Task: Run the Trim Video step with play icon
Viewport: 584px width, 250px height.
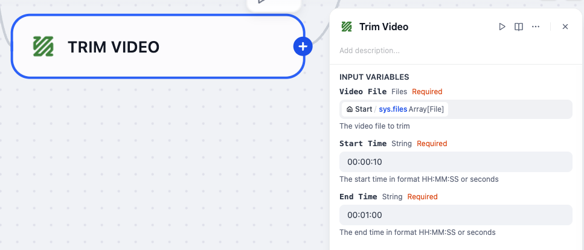Action: pos(502,27)
